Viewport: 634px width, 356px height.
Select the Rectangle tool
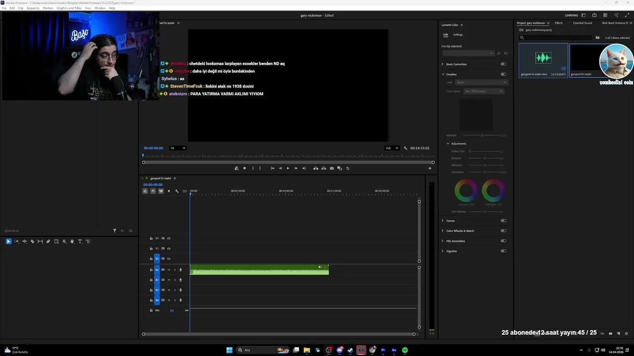(56, 241)
